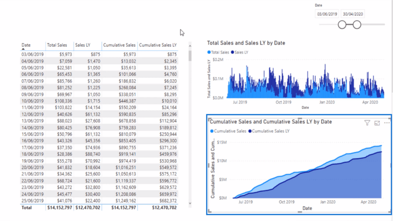This screenshot has height=221, width=393.
Task: Click Date axis title under Cumulative chart
Action: click(x=307, y=208)
